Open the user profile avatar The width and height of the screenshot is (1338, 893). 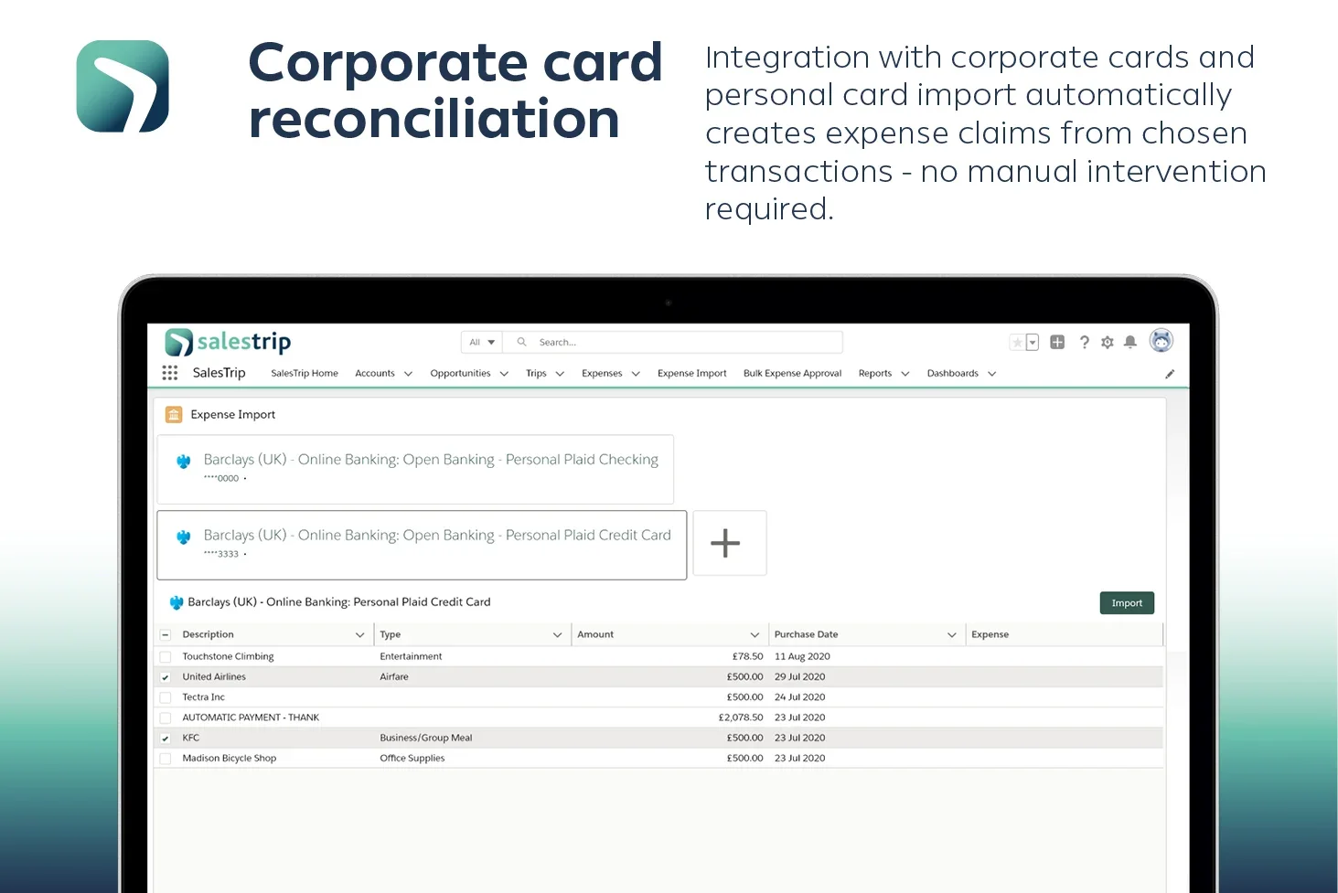coord(1161,341)
